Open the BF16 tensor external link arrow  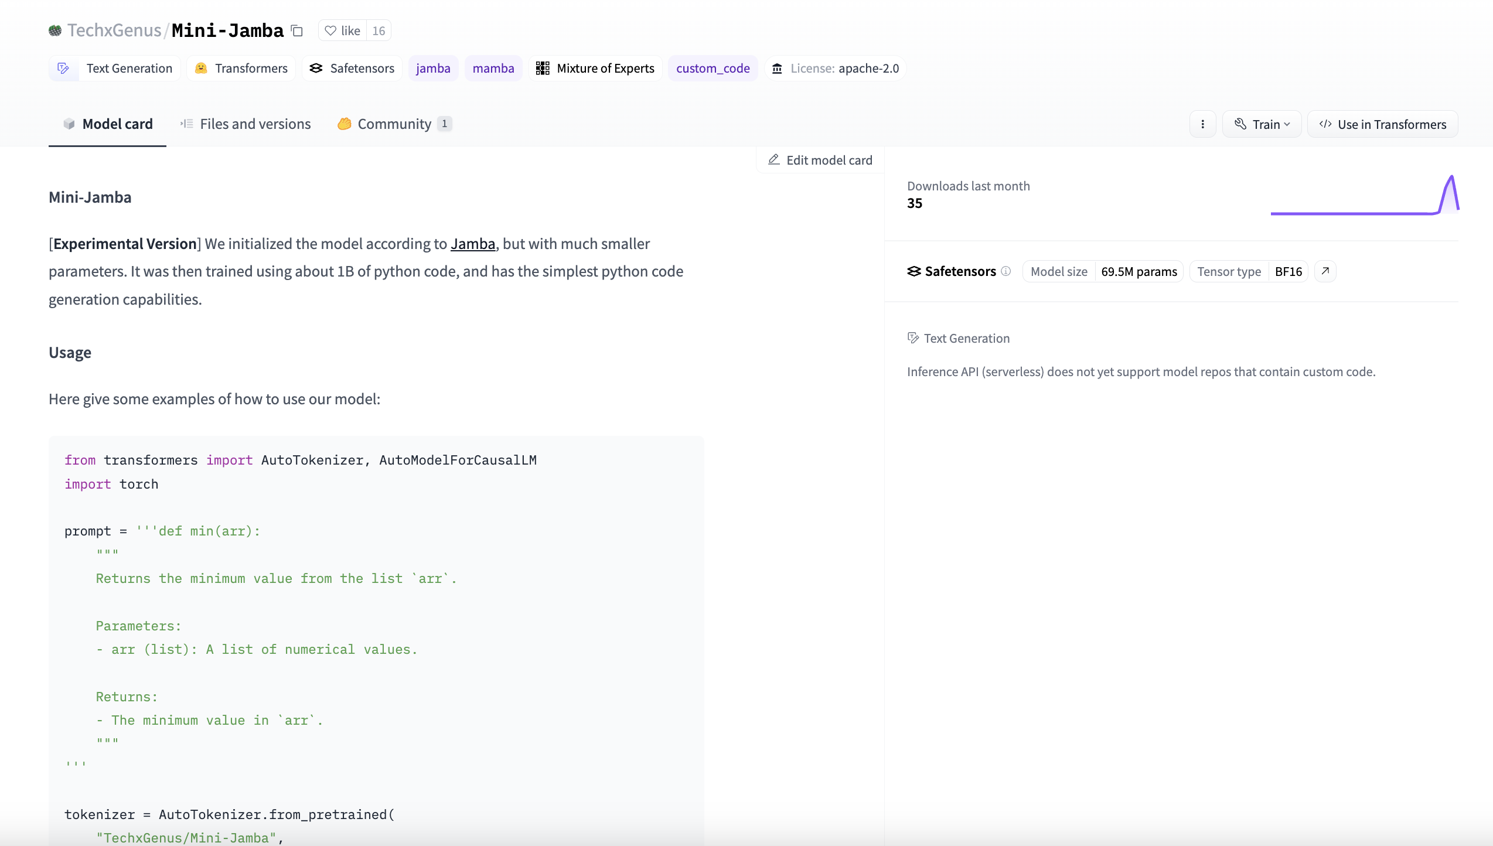(x=1325, y=271)
